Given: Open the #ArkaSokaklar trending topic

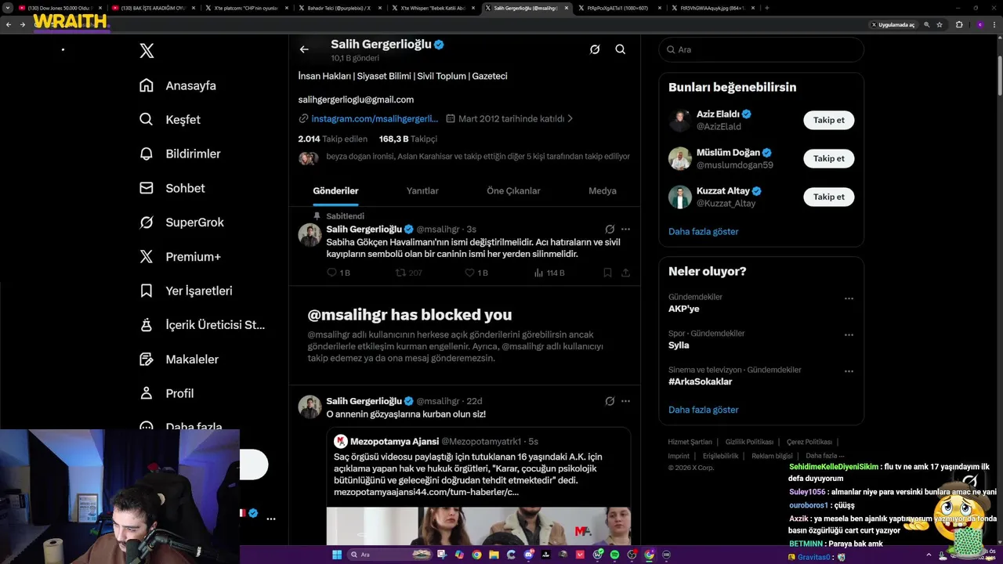Looking at the screenshot, I should pos(700,381).
